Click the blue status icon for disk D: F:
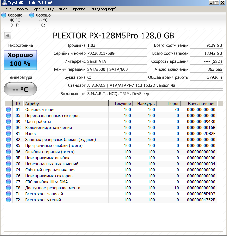Image resolution: width=227 pixels, height=236 pixels. pos(4,15)
